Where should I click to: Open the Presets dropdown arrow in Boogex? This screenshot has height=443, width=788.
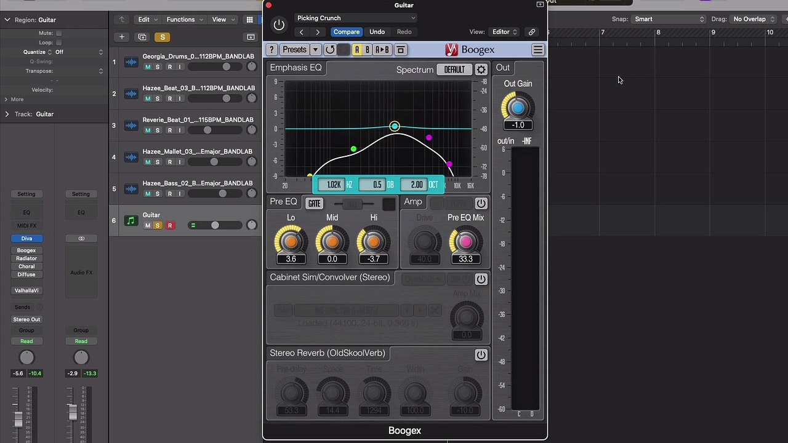pyautogui.click(x=315, y=50)
